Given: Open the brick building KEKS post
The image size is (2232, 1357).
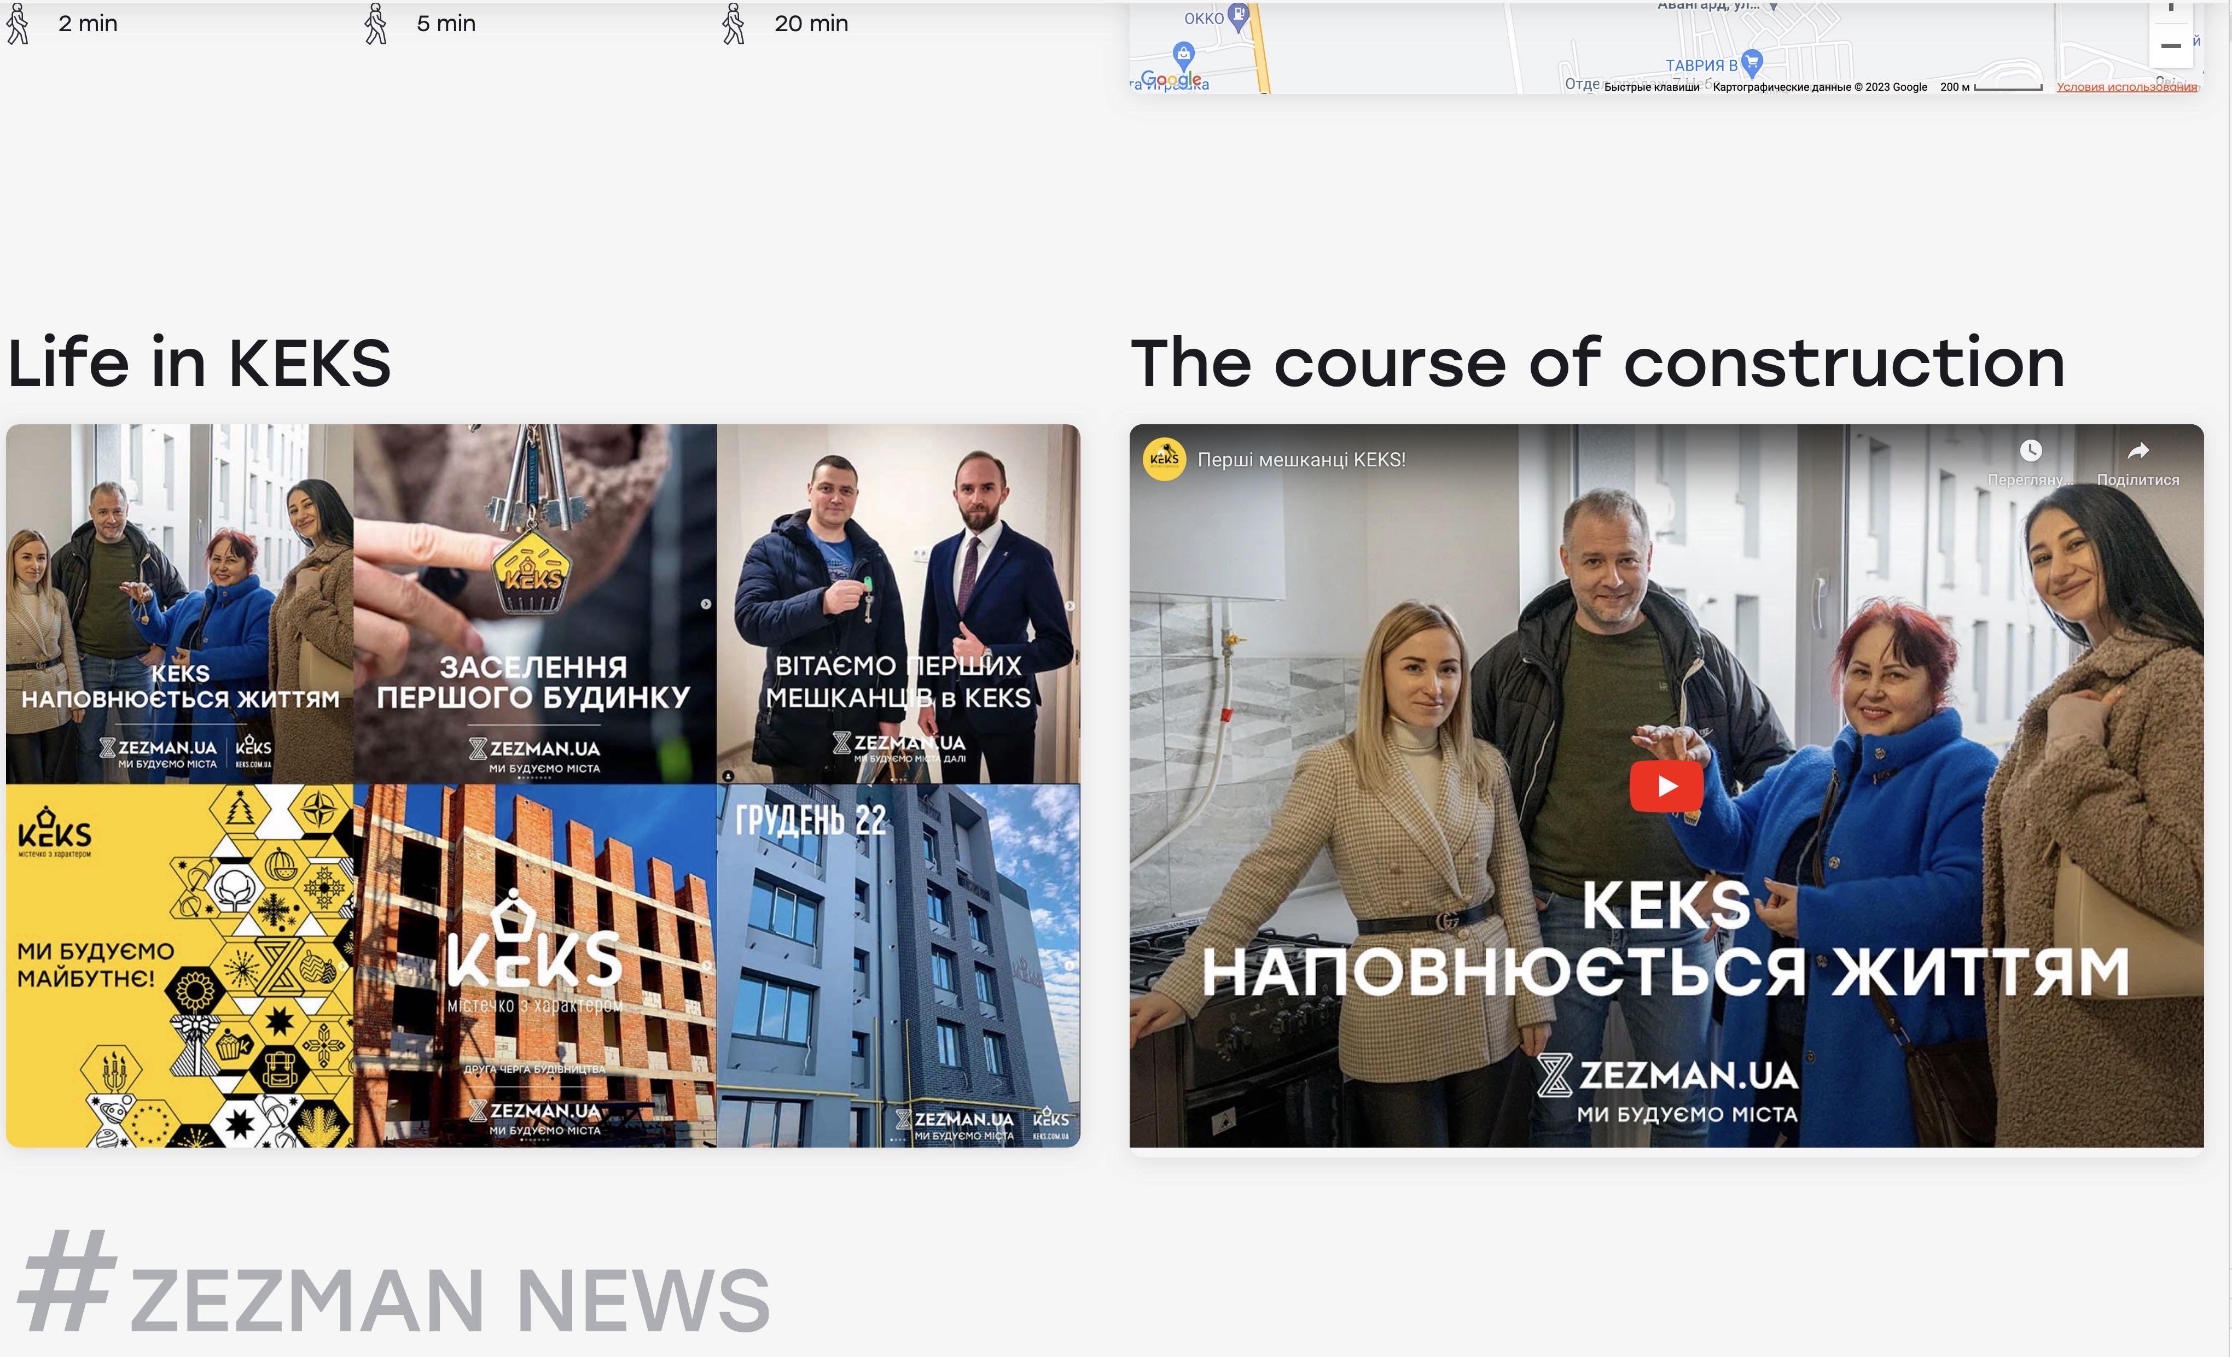Looking at the screenshot, I should [x=534, y=966].
